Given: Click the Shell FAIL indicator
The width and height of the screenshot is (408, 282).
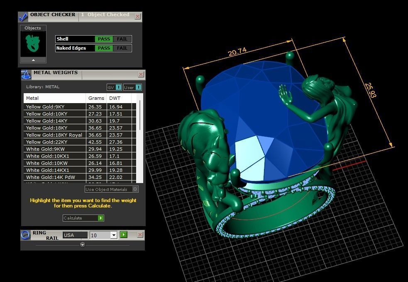Looking at the screenshot, I should (122, 39).
